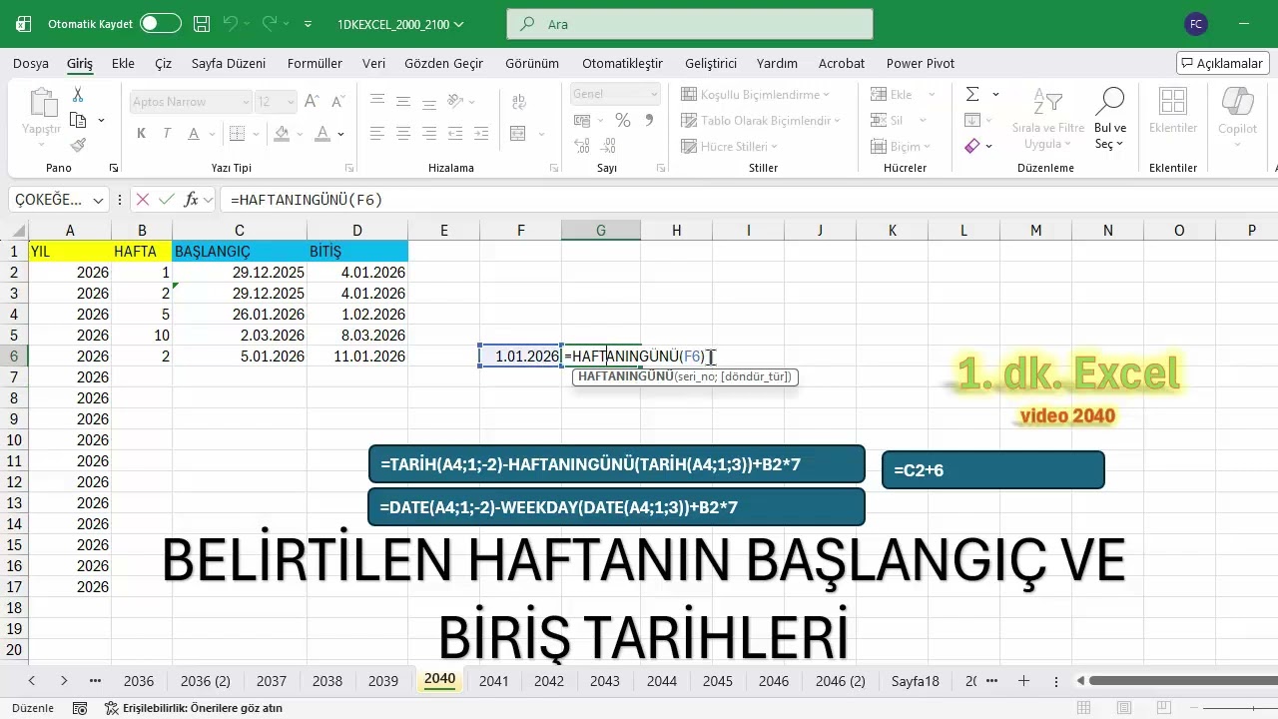Click the Cut scissors icon
Viewport: 1278px width, 719px height.
[x=78, y=95]
